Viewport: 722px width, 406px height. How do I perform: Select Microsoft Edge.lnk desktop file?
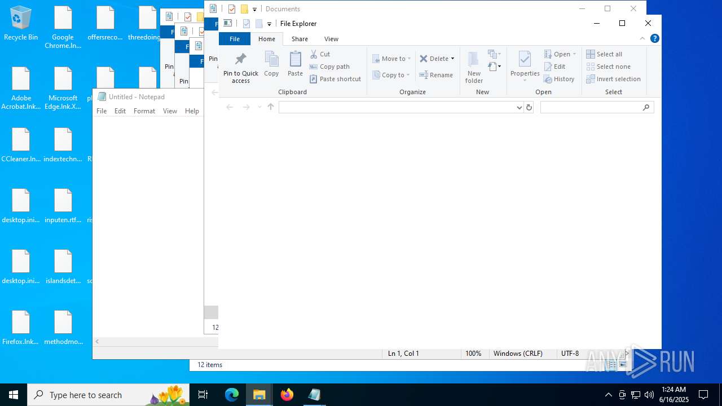(63, 89)
